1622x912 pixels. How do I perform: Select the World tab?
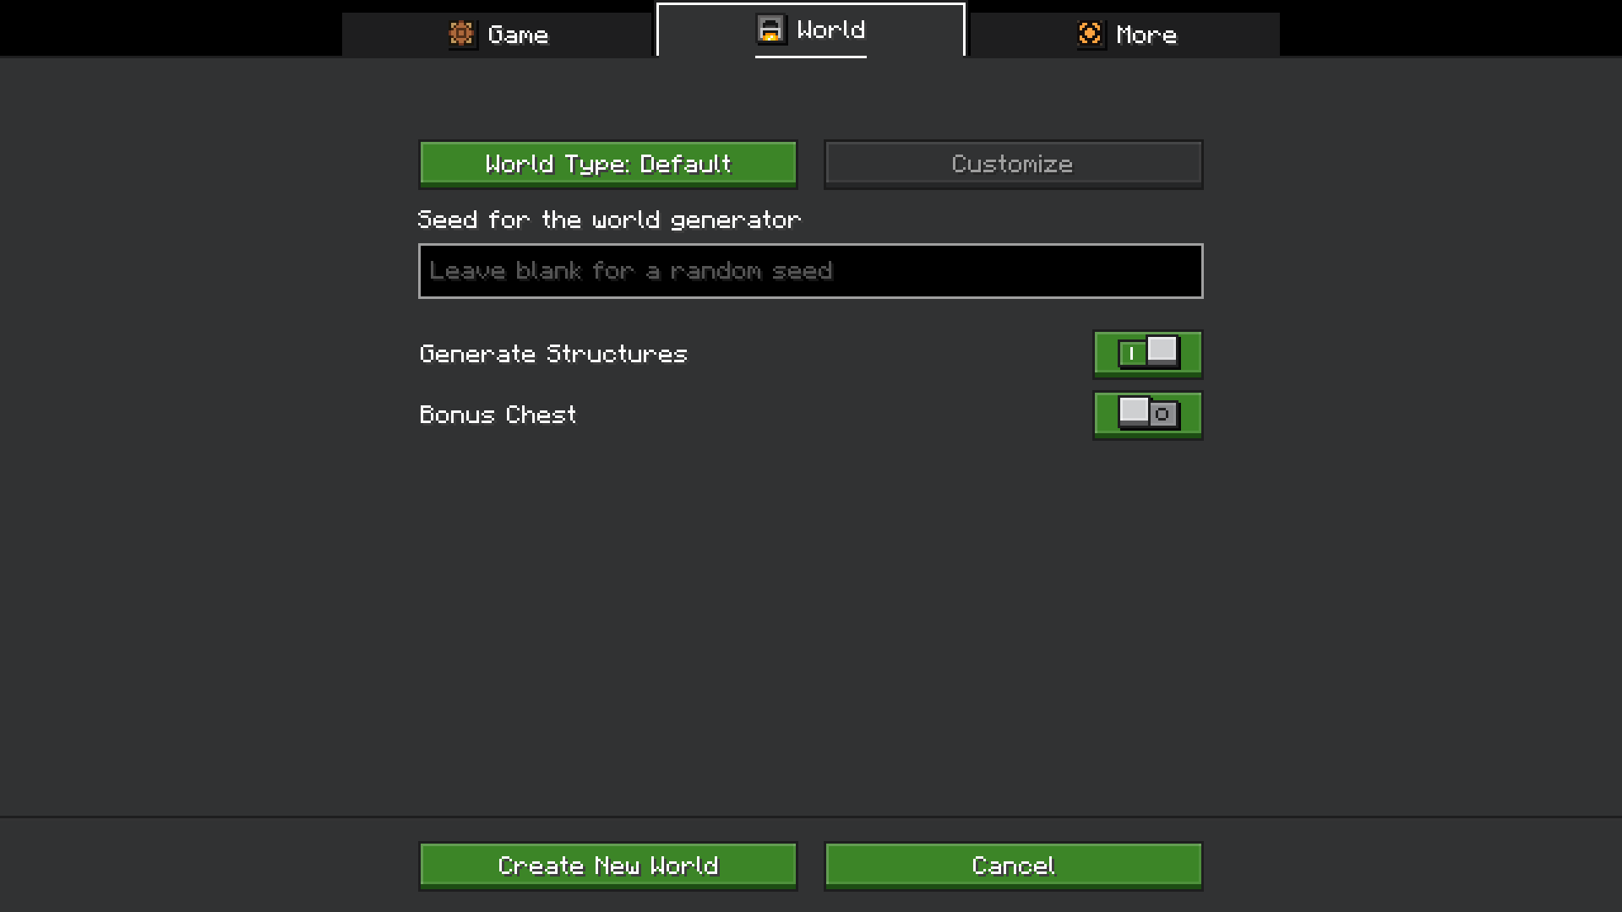[x=809, y=30]
